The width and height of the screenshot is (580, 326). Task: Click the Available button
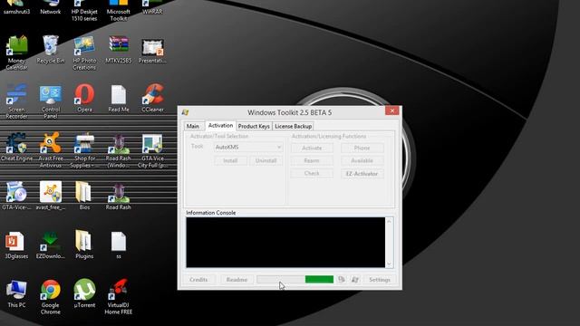pyautogui.click(x=362, y=160)
